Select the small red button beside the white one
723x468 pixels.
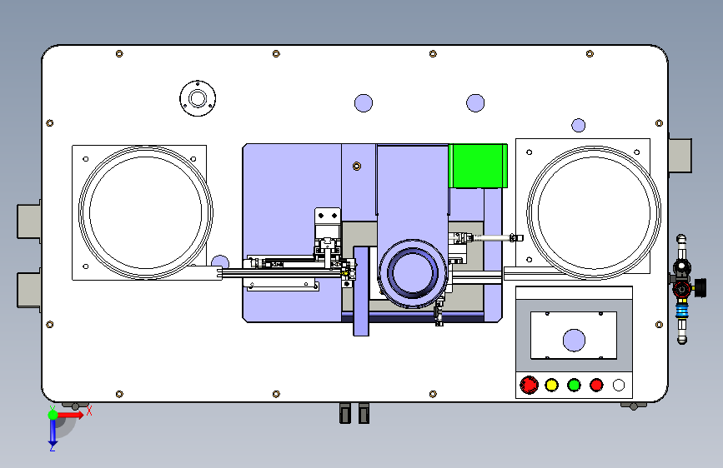(596, 385)
